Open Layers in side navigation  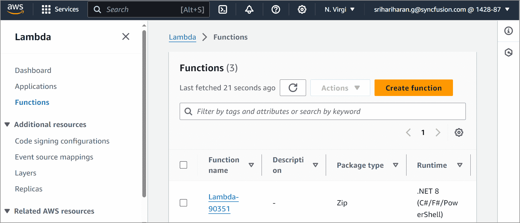(x=26, y=173)
